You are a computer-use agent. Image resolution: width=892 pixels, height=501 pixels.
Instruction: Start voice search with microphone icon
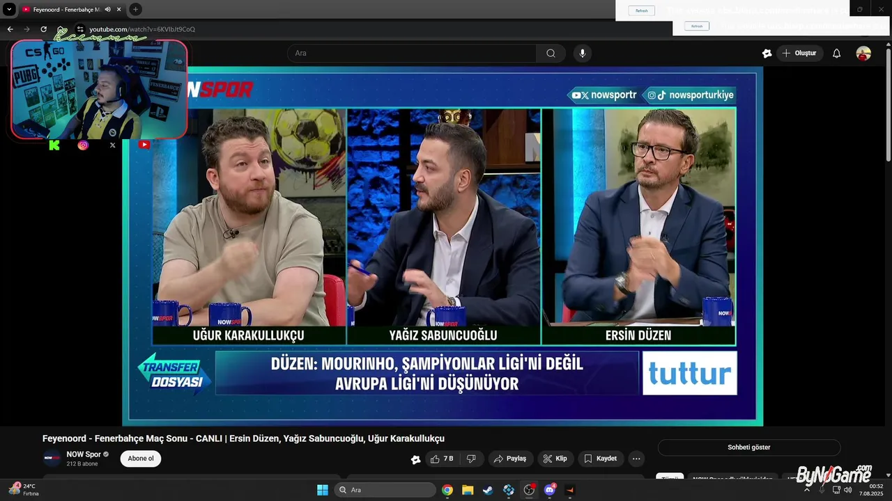pyautogui.click(x=583, y=53)
